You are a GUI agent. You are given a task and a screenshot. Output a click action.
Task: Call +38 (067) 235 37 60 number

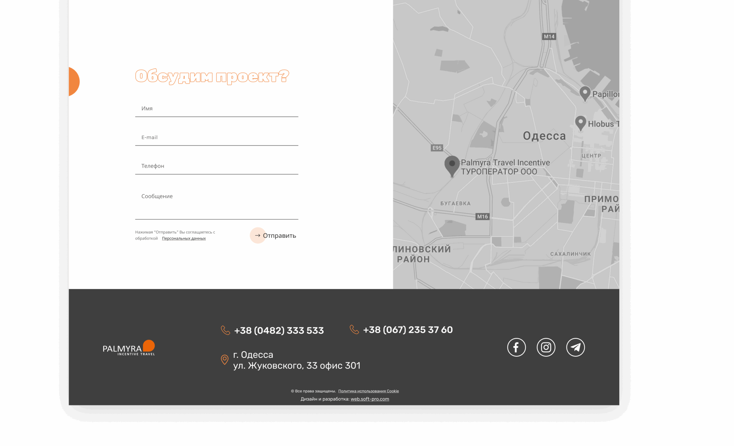click(x=408, y=330)
